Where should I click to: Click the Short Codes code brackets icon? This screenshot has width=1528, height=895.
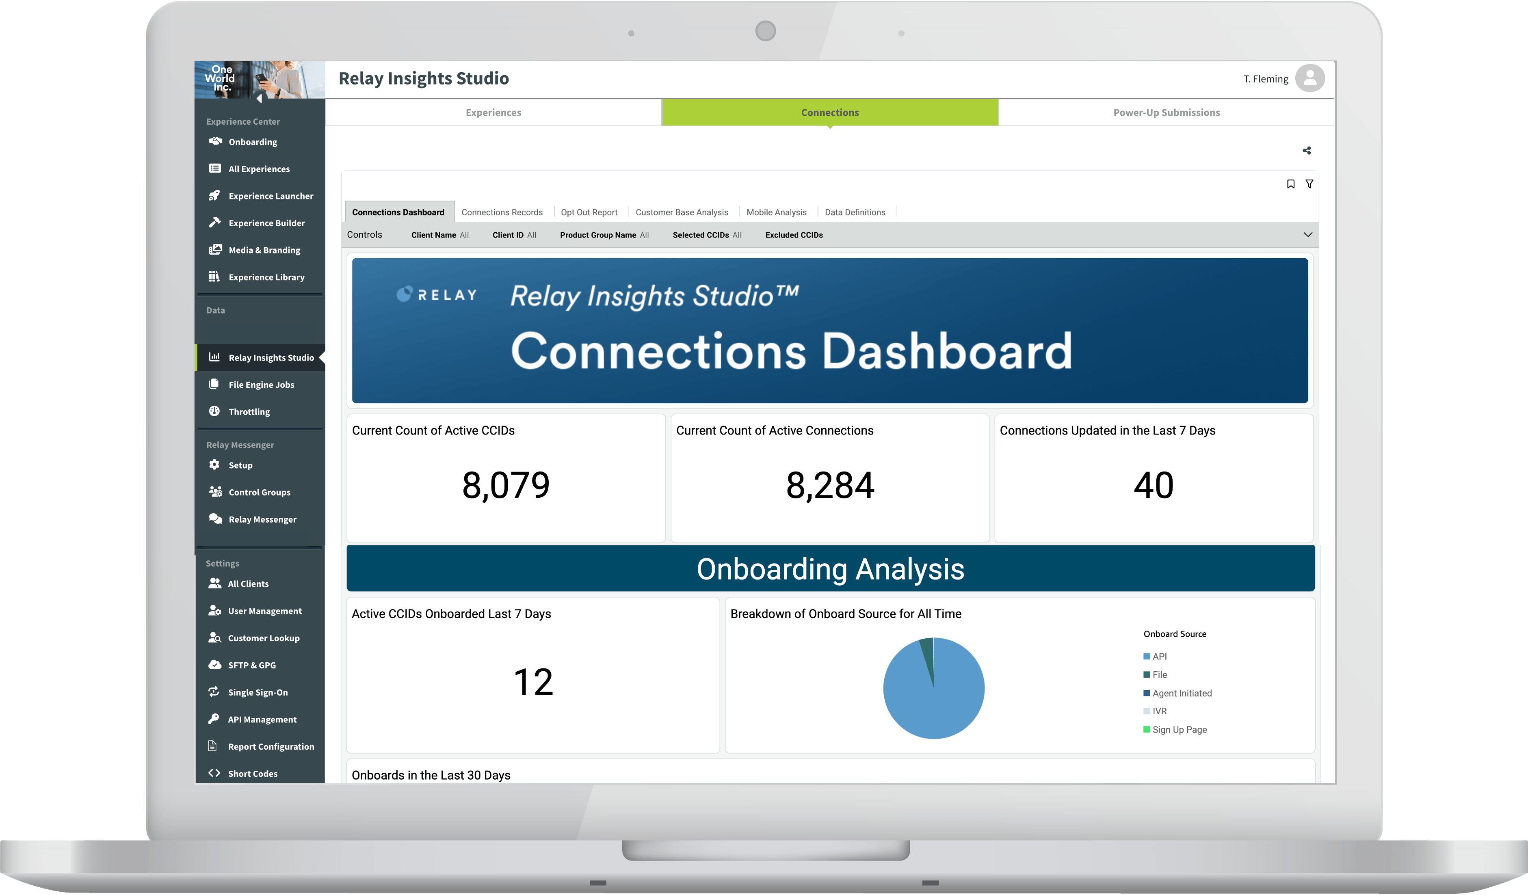(x=214, y=773)
